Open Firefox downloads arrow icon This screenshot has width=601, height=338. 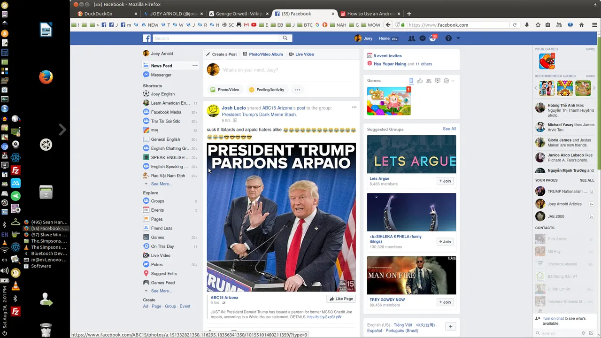[x=527, y=25]
